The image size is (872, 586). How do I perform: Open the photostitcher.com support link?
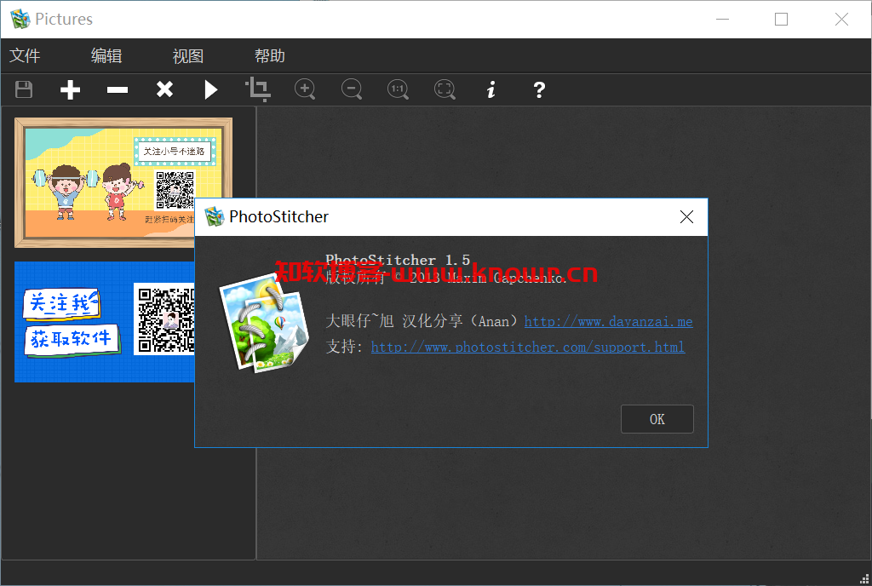528,347
